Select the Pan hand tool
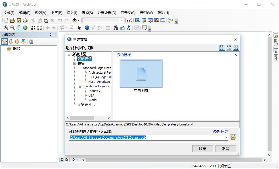This screenshot has width=279, height=169. [x=19, y=28]
